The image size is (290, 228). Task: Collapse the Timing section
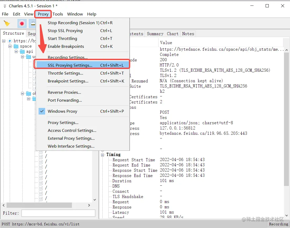(x=102, y=155)
